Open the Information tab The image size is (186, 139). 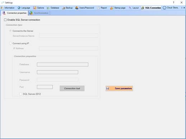pyautogui.click(x=8, y=8)
